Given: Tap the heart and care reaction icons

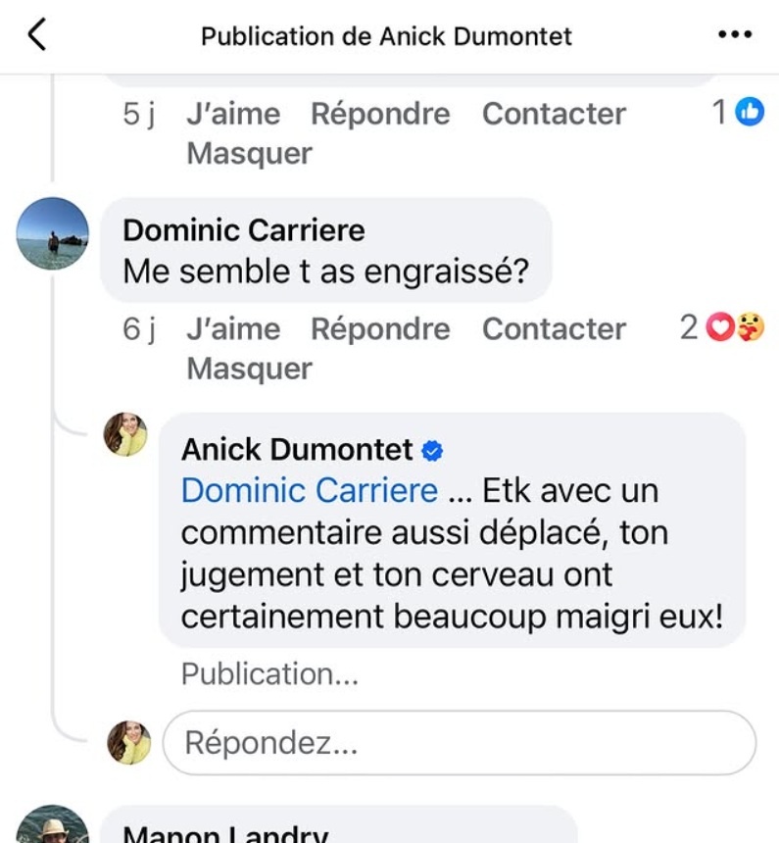Looking at the screenshot, I should [736, 328].
